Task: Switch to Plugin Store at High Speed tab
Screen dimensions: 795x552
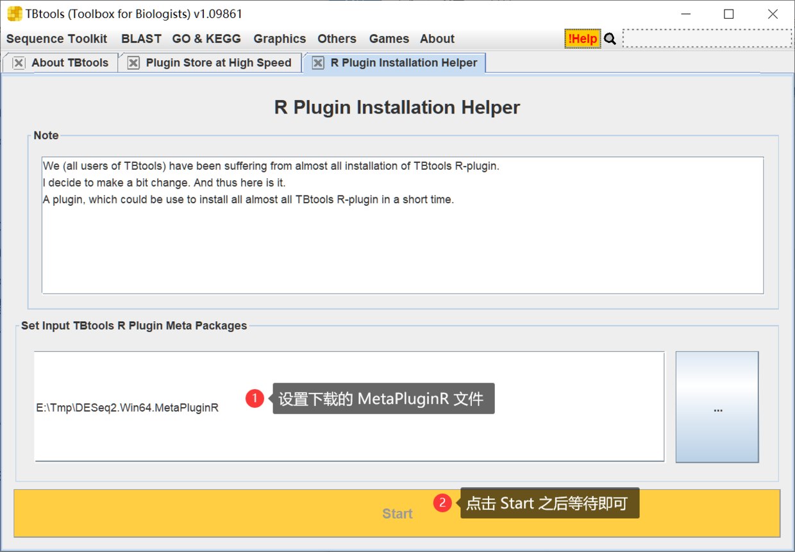Action: point(219,63)
